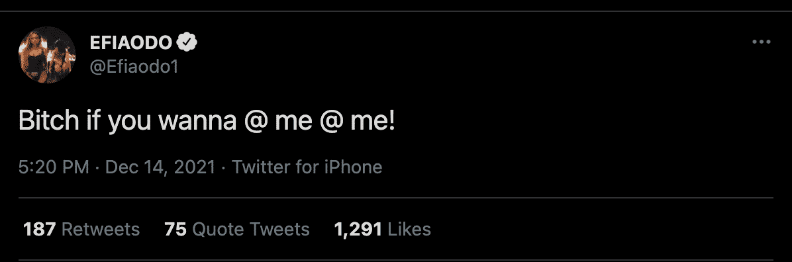Select the tweet text starting with 'Bitch if you wanna'

(x=207, y=121)
